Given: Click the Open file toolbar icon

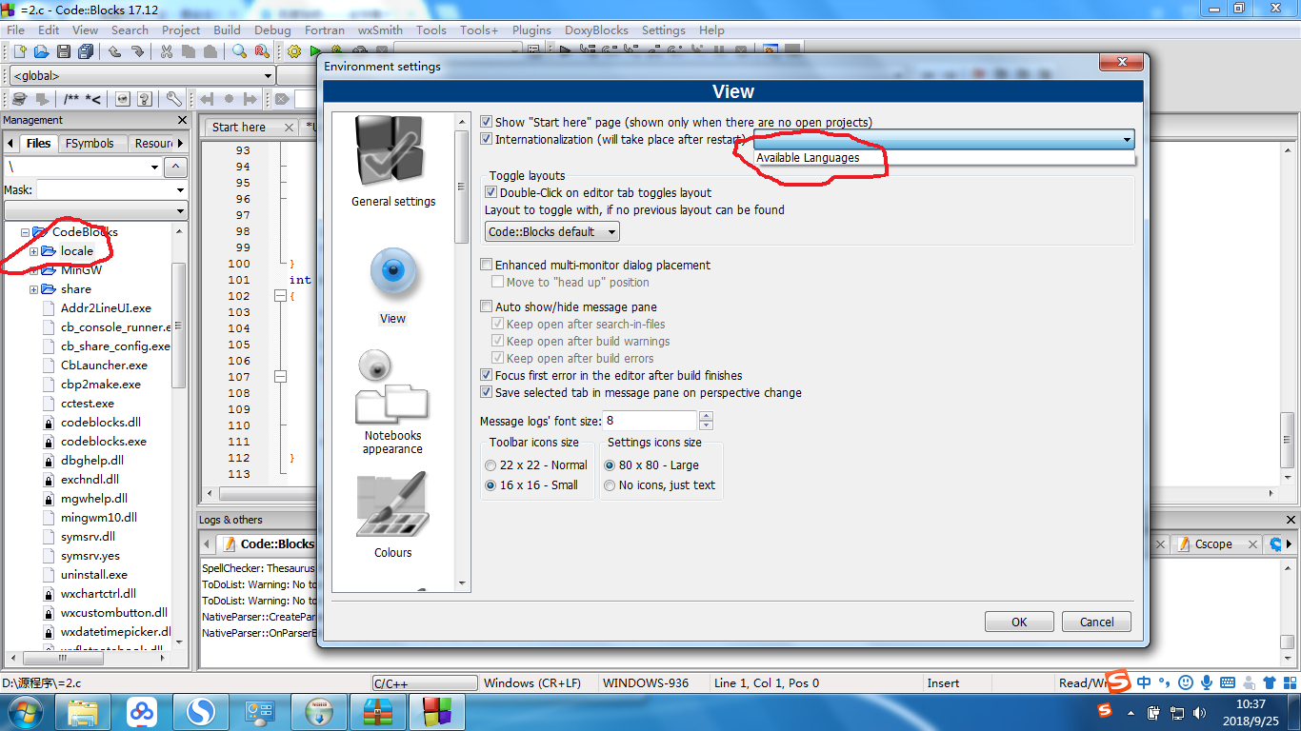Looking at the screenshot, I should pos(40,51).
